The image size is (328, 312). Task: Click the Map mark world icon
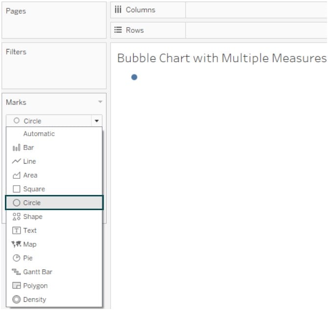[16, 244]
